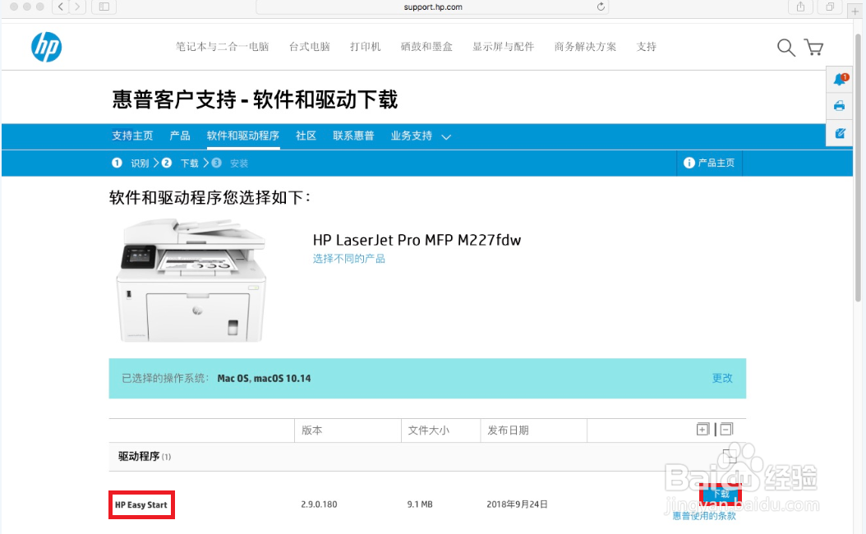Click the printer icon in side panel

840,106
